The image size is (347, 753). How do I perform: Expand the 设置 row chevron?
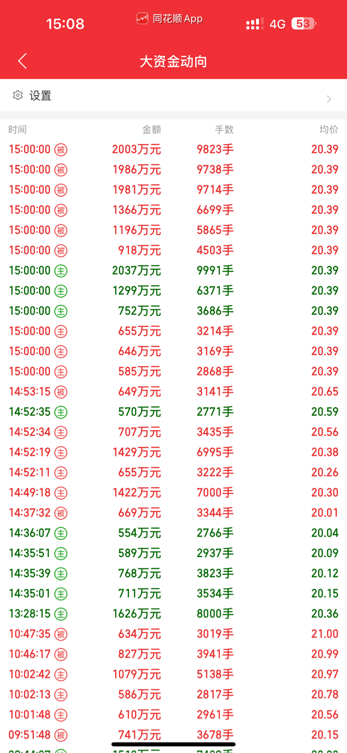(329, 99)
